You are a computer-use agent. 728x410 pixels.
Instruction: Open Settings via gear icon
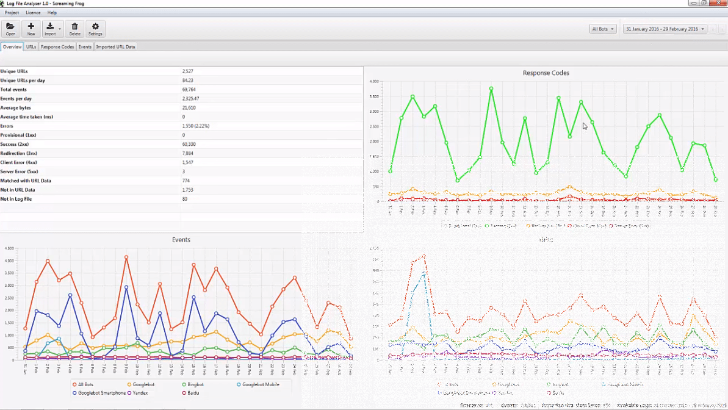click(95, 28)
